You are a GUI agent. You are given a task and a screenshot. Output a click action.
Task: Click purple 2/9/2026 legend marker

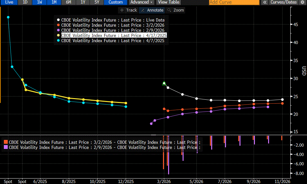coord(58,30)
